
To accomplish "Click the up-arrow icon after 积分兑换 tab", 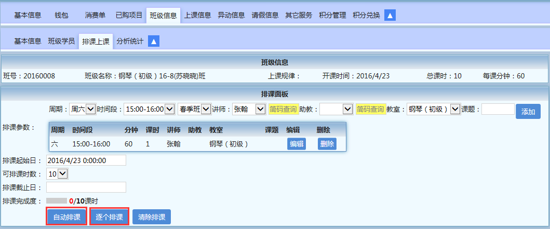I will click(x=390, y=15).
